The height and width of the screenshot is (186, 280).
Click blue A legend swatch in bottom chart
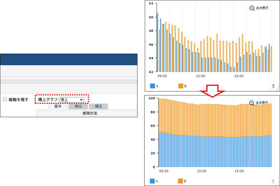(x=152, y=181)
